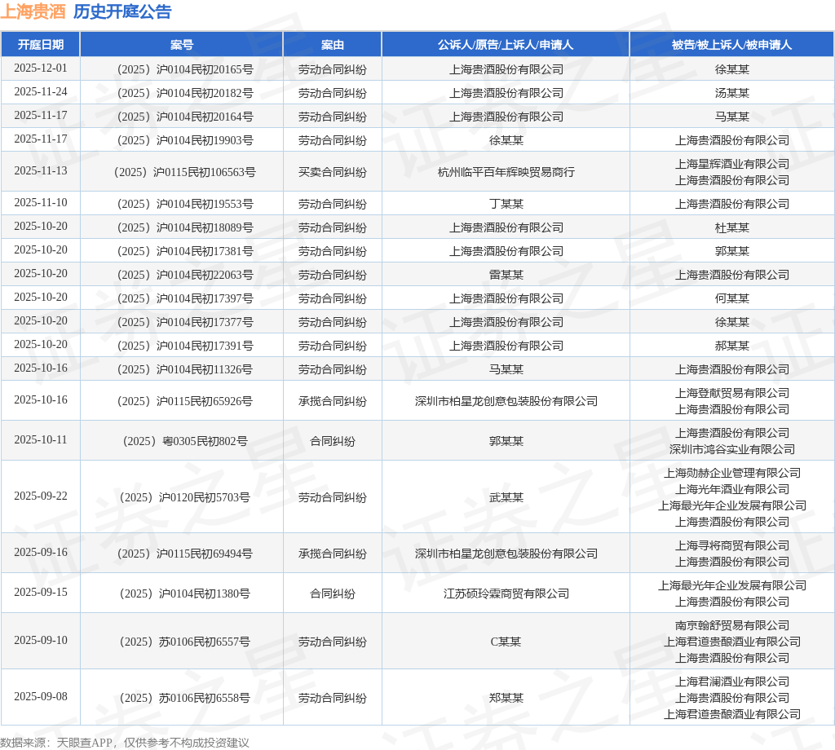Select case number 沪0115民初106563号
835x750 pixels.
pos(185,172)
